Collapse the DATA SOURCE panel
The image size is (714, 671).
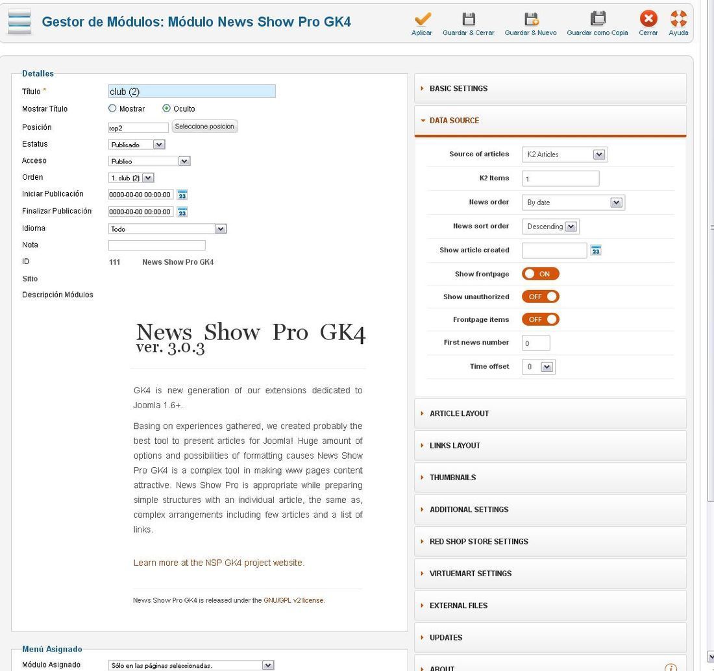(x=550, y=121)
